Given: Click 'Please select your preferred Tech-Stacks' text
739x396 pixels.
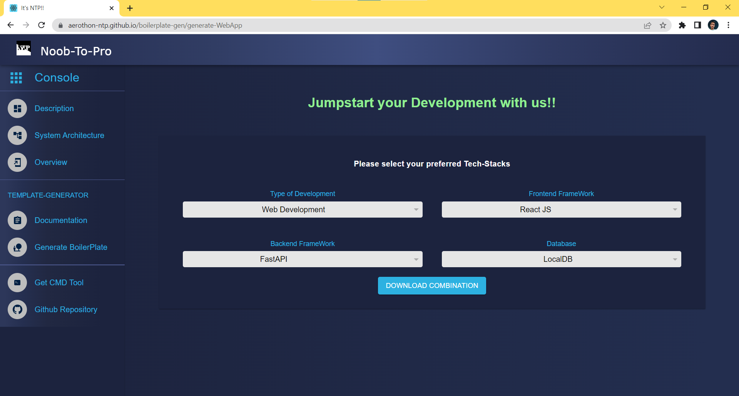Looking at the screenshot, I should (432, 164).
